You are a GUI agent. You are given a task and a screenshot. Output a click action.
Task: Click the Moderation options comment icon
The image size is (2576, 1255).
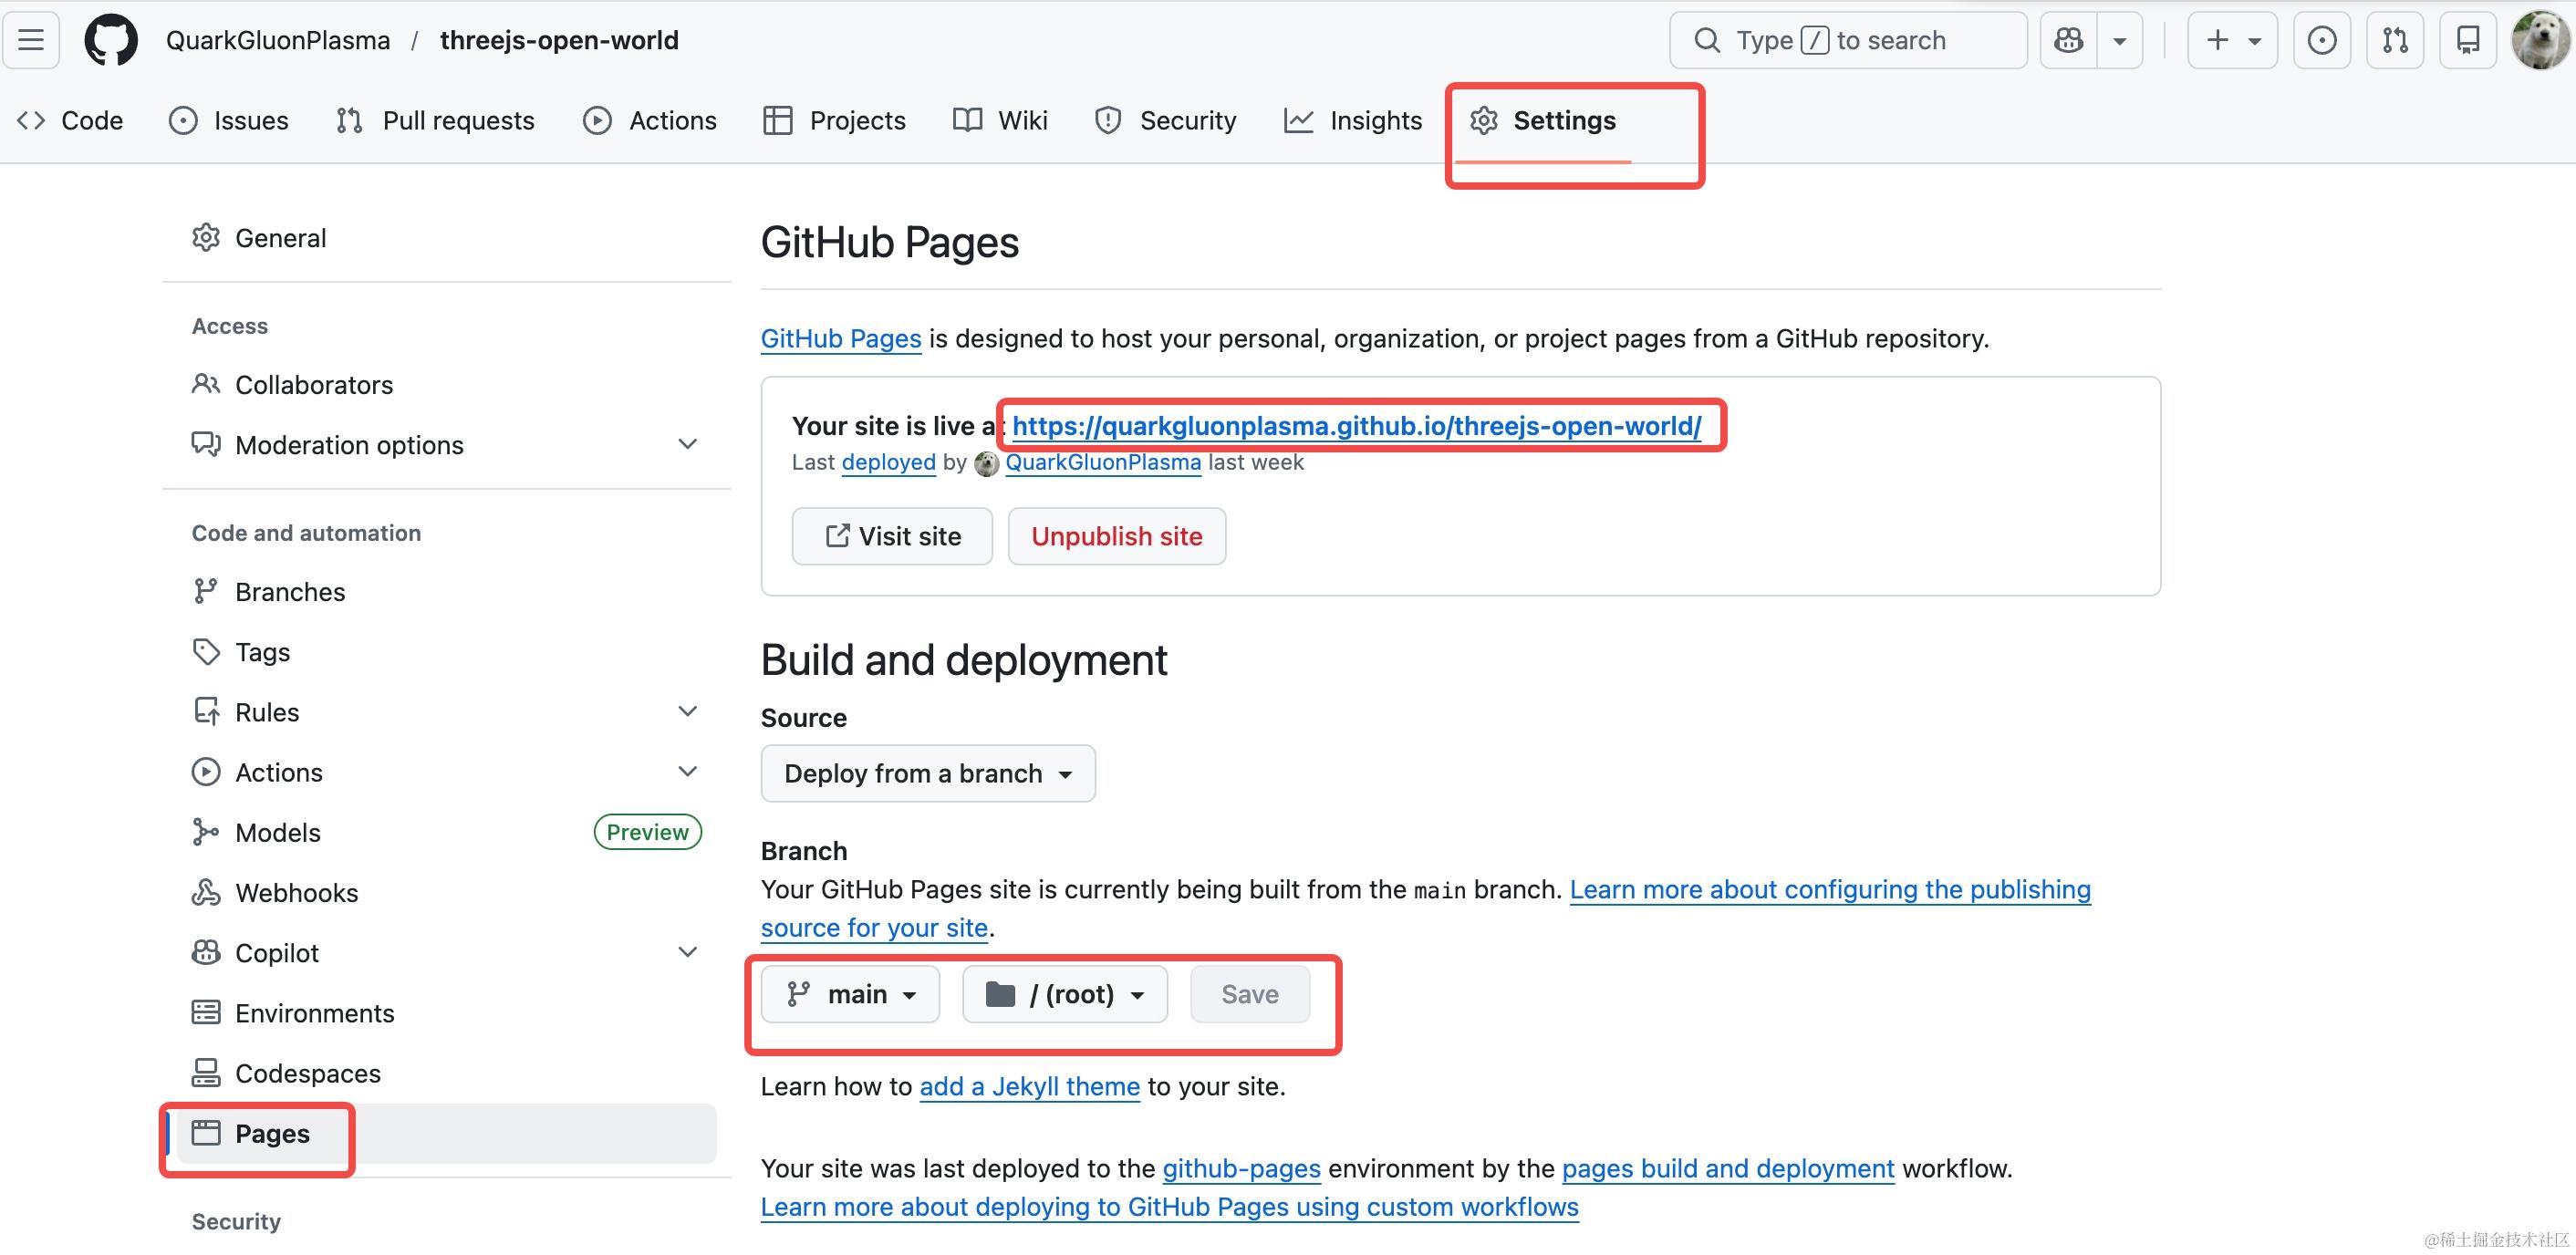click(x=206, y=444)
